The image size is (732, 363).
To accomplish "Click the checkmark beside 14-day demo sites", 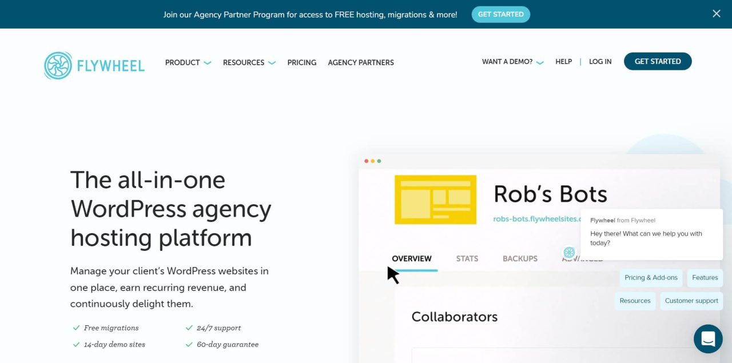I will pyautogui.click(x=76, y=345).
